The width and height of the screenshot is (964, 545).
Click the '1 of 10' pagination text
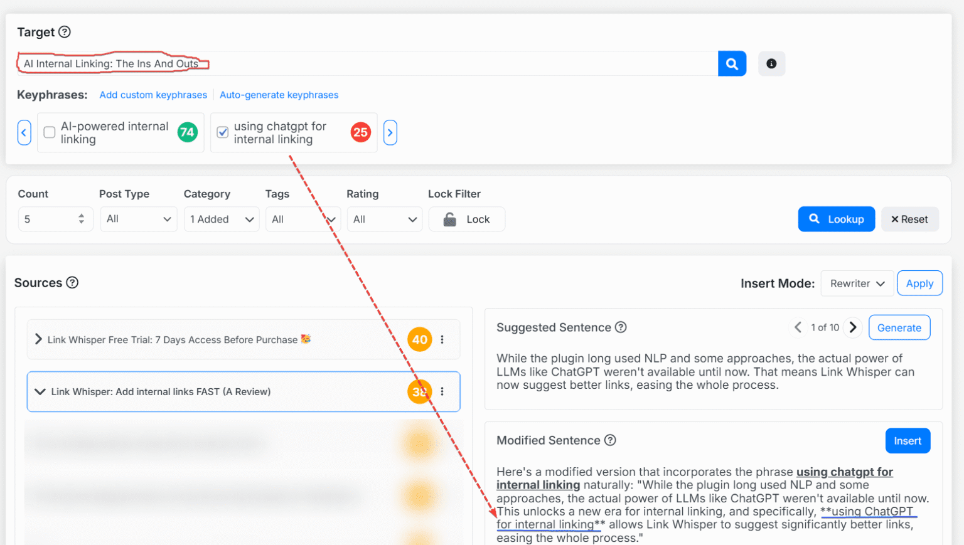pos(825,327)
